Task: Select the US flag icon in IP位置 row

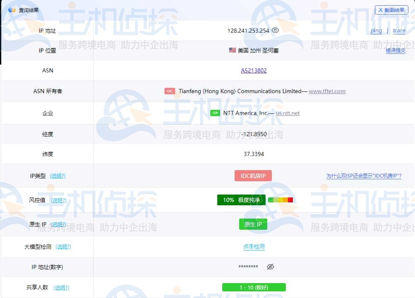Action: pyautogui.click(x=232, y=50)
